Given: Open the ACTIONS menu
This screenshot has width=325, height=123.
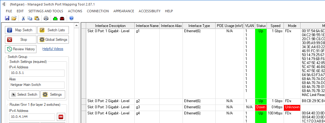Looking at the screenshot, I should click(x=75, y=11).
